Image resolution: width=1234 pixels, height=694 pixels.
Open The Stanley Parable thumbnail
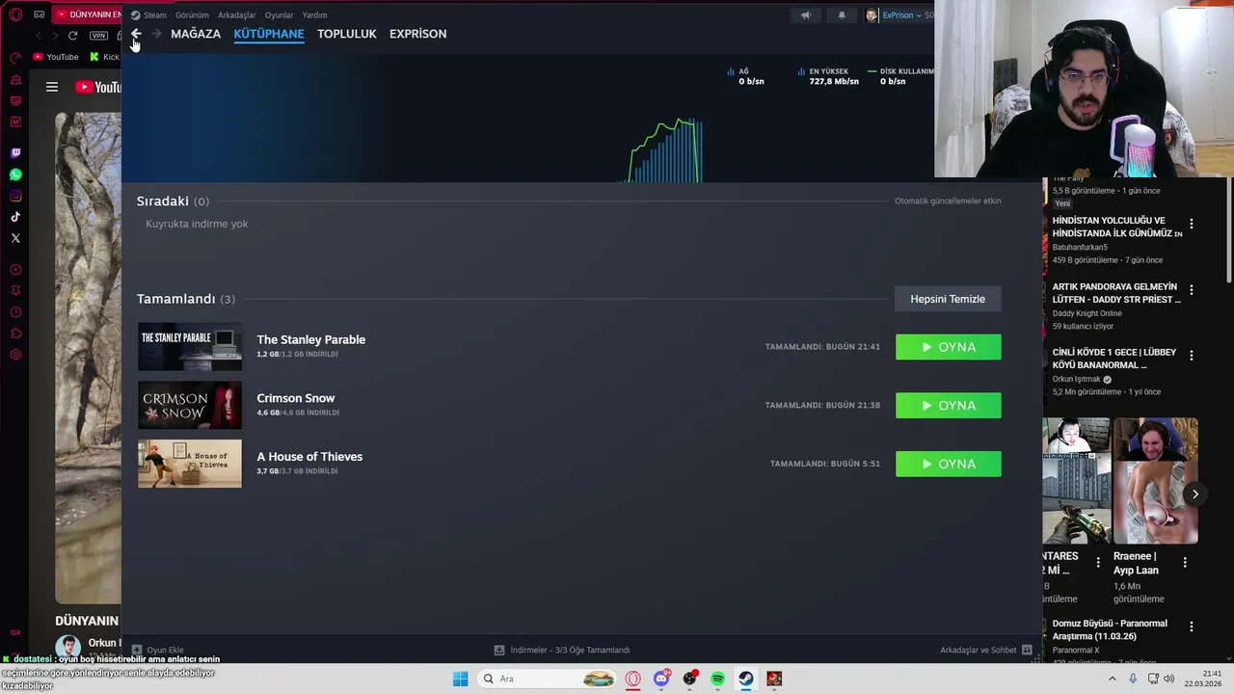coord(190,347)
